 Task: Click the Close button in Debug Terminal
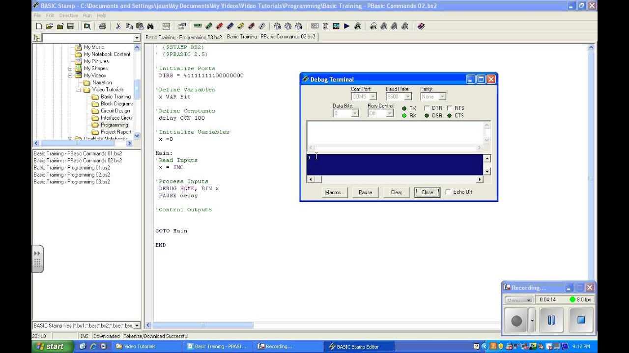[x=427, y=192]
